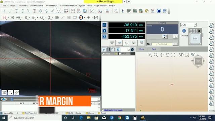This screenshot has height=121, width=215.
Task: Click the dashed selection box tool
Action: [x=187, y=55]
